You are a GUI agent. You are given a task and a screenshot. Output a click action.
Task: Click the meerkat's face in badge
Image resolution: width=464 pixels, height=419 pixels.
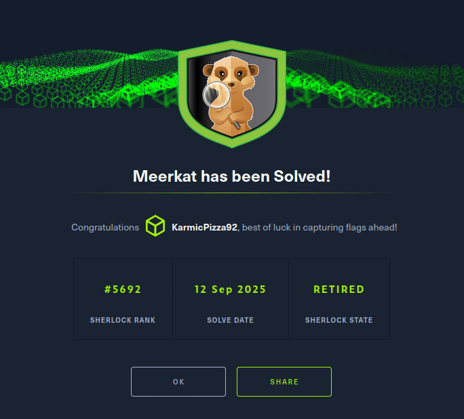tap(231, 73)
